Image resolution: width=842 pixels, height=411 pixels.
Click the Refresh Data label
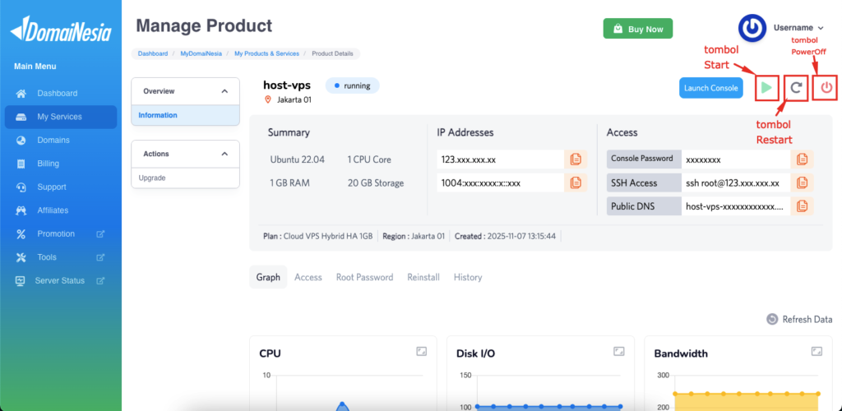pos(807,319)
